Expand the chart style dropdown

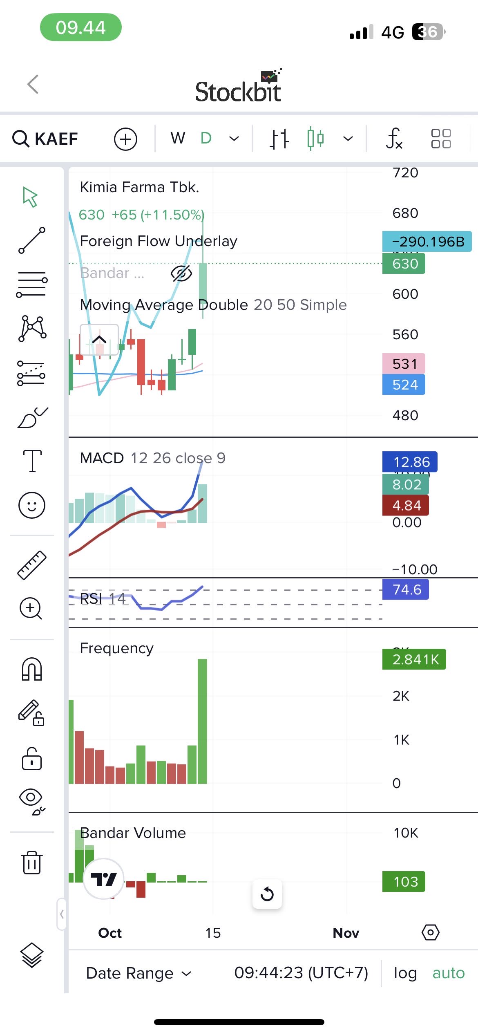click(348, 139)
